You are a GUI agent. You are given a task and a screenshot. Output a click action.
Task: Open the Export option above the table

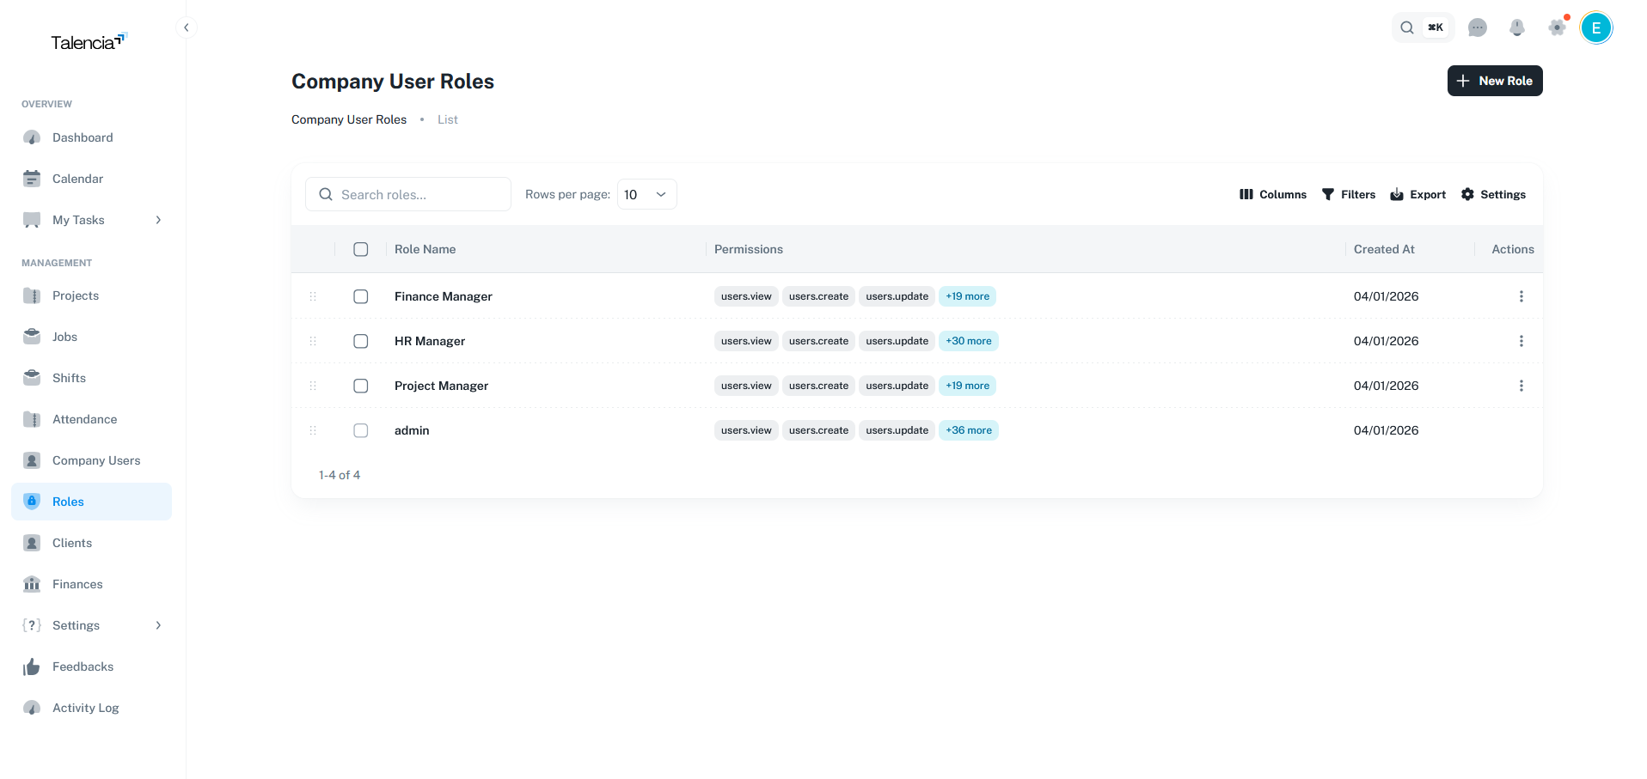(1417, 194)
